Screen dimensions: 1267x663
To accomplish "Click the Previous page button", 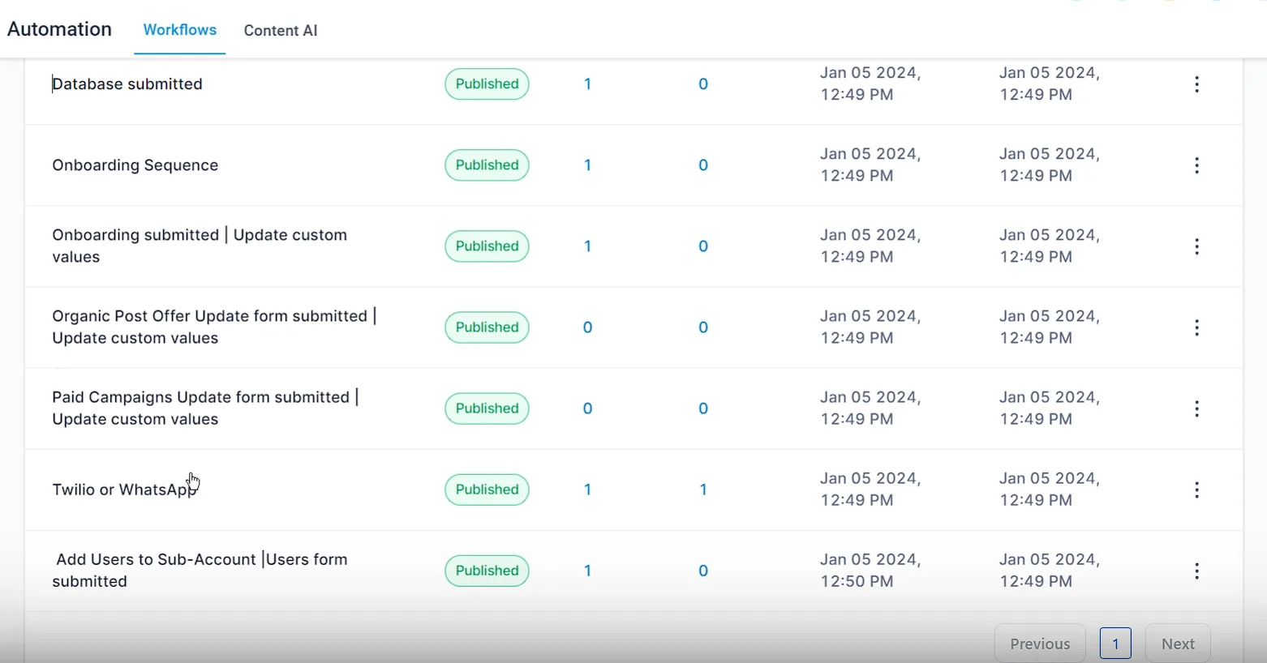I will point(1040,644).
